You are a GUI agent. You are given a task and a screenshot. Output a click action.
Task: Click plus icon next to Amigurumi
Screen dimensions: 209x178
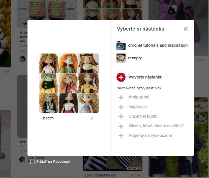pyautogui.click(x=121, y=97)
